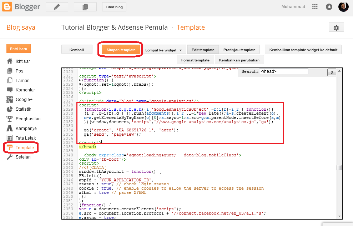Open account profile avatar
The height and width of the screenshot is (226, 353).
coord(343,6)
